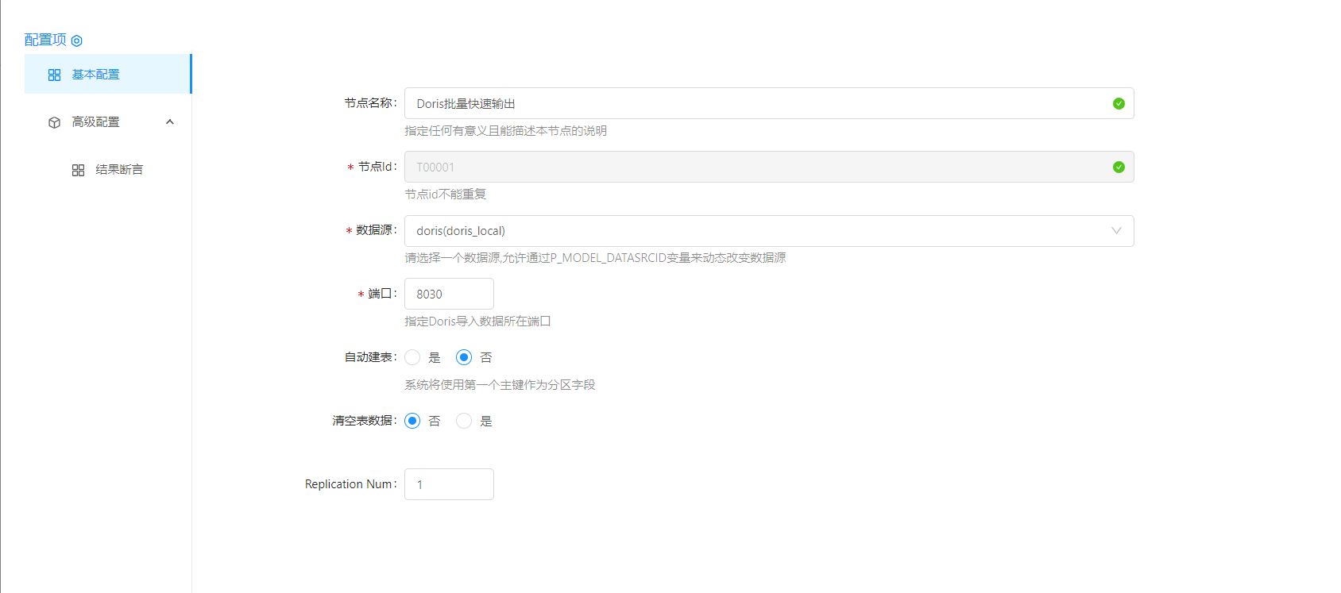The height and width of the screenshot is (593, 1341).
Task: Click the Replication Num input field
Action: 449,484
